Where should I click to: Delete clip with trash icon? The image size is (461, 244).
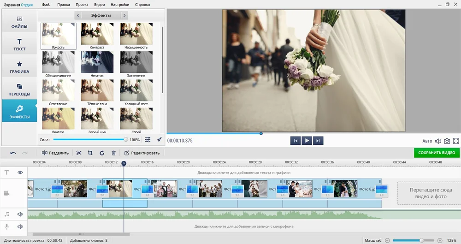114,153
